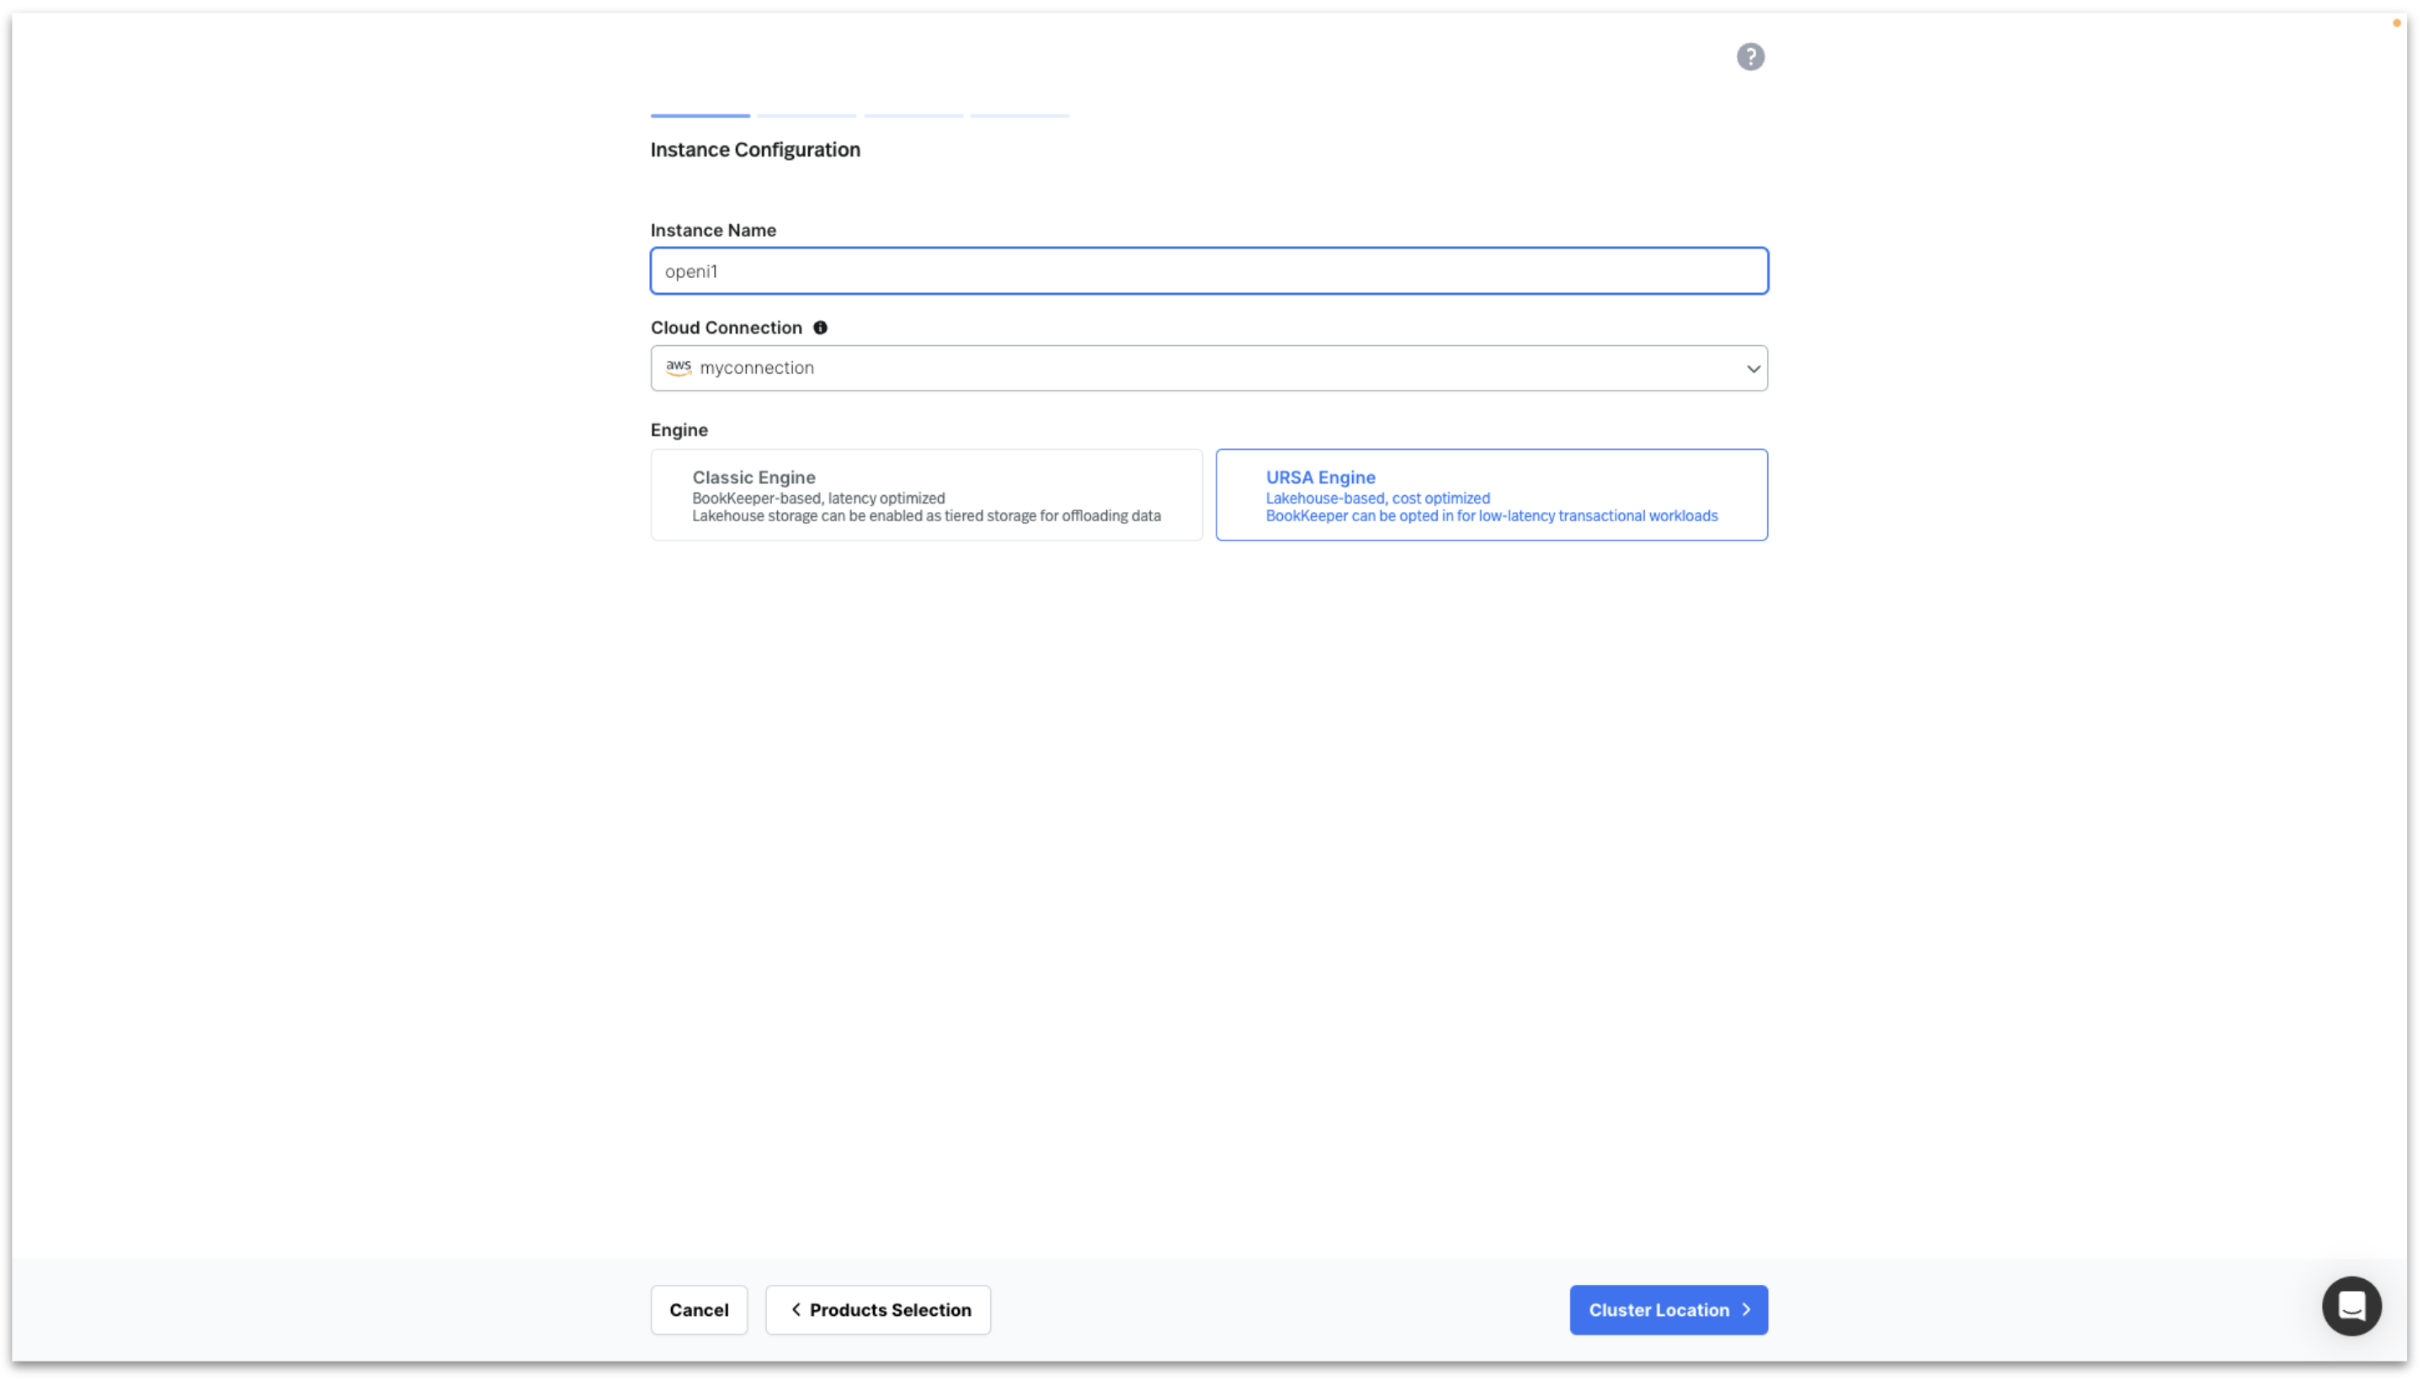The width and height of the screenshot is (2428, 1386).
Task: Choose the BookKeeper-based latency optimized engine card
Action: tap(926, 494)
